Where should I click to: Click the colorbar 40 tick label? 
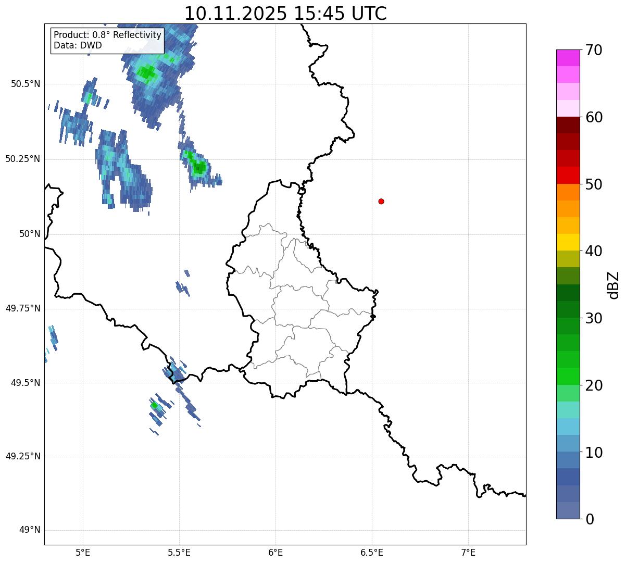pos(594,251)
